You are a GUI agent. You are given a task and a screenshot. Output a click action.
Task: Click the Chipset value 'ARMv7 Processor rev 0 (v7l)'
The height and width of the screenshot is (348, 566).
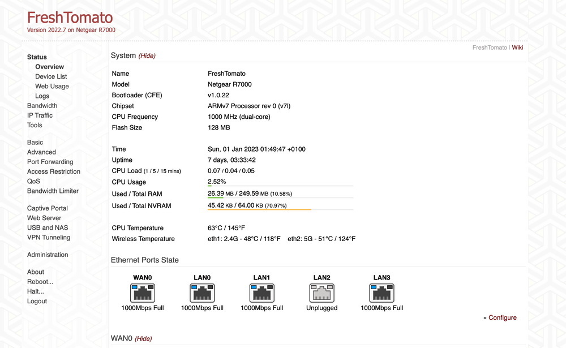249,106
